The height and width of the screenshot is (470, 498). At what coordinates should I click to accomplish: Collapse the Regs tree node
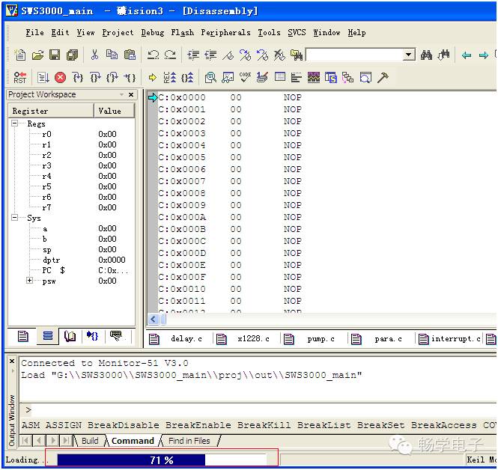click(x=15, y=123)
